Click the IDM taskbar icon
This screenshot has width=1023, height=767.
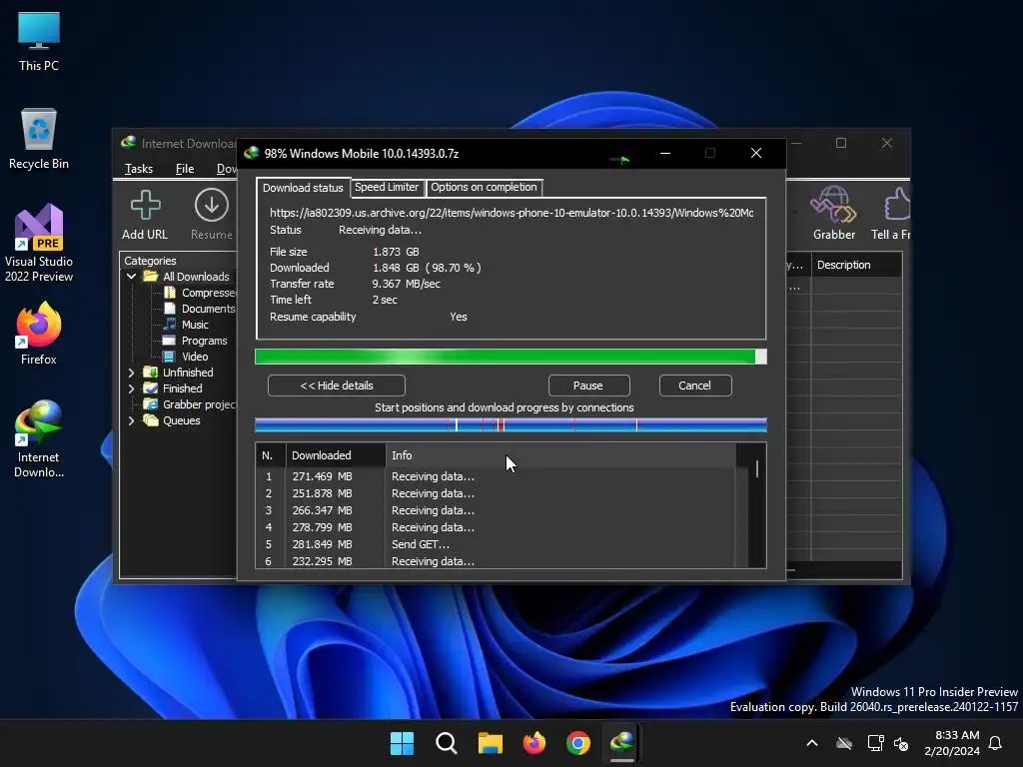tap(622, 743)
